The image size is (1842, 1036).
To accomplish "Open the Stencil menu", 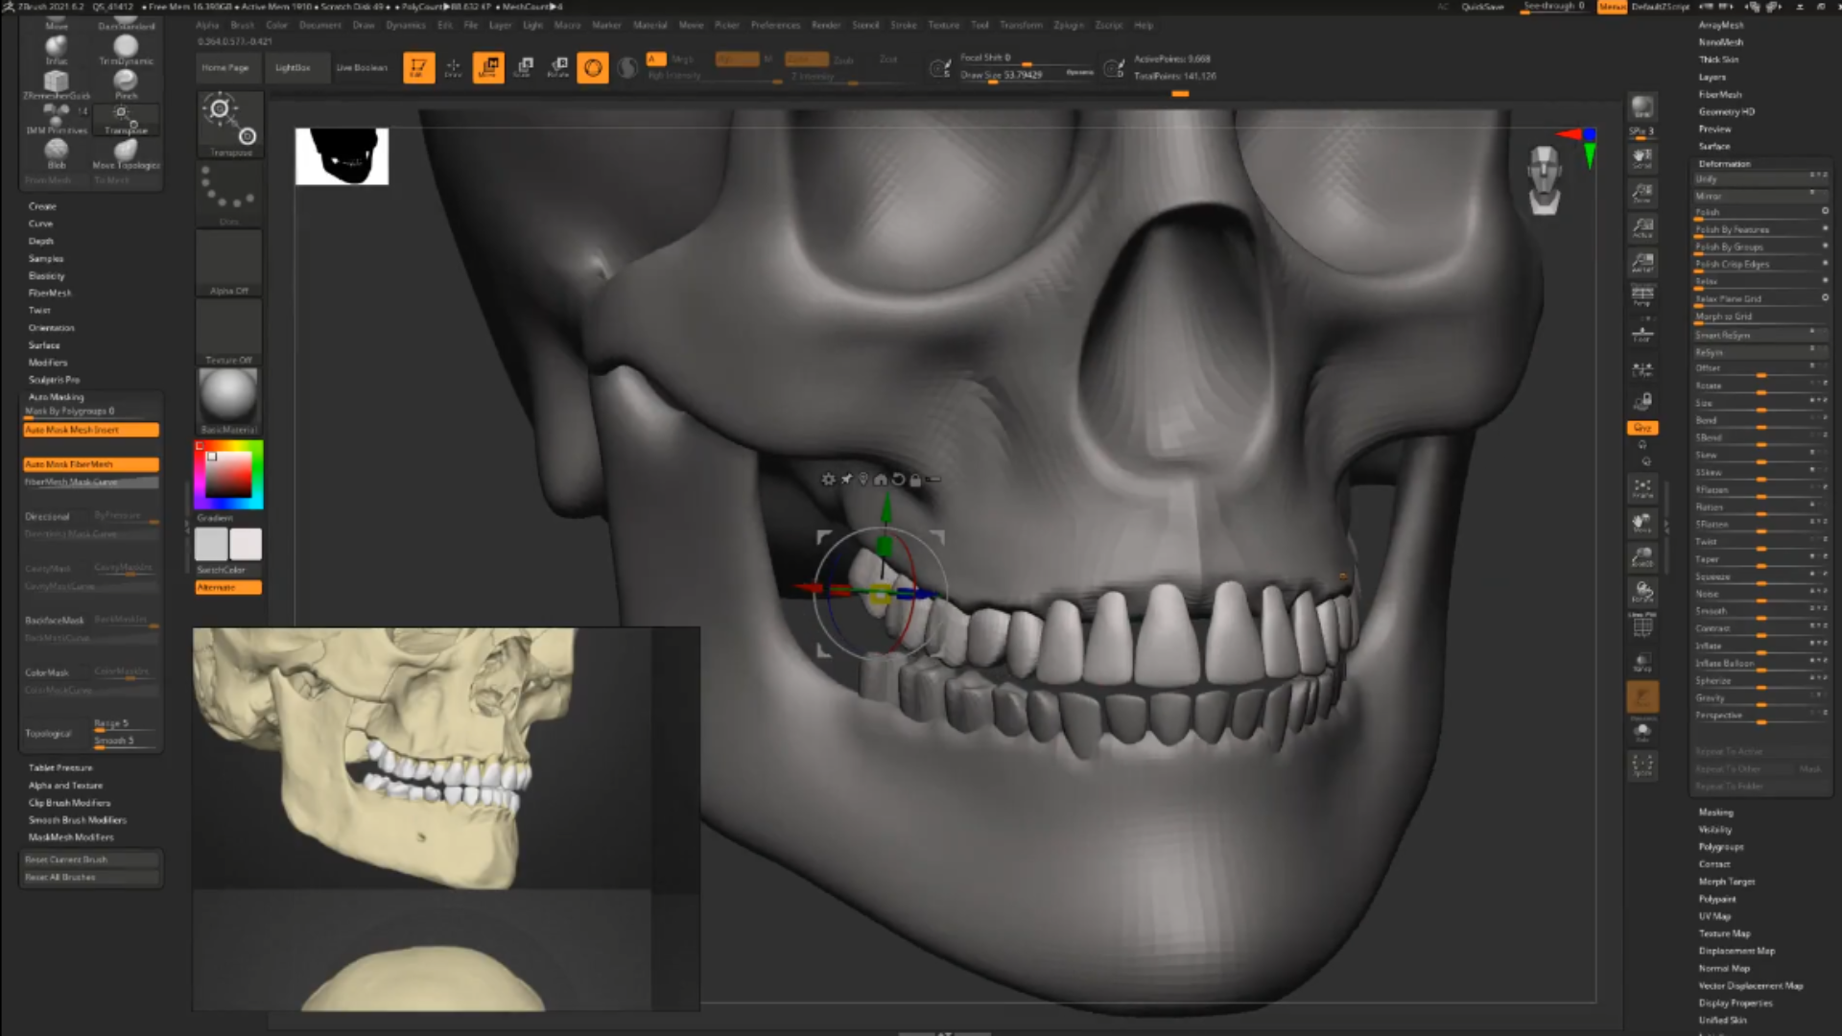I will [x=865, y=25].
